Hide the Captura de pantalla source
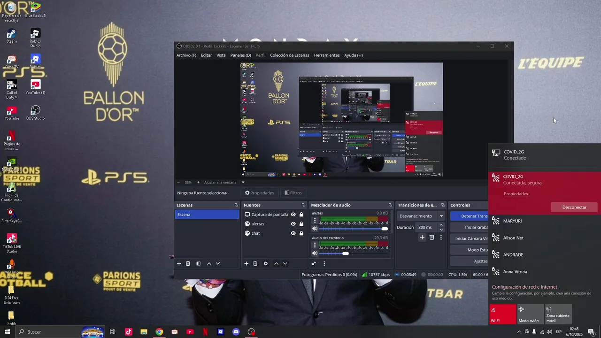This screenshot has width=601, height=338. [293, 215]
